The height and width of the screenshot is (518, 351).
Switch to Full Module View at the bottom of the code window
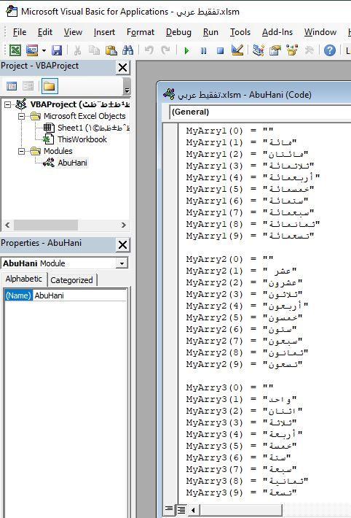click(181, 510)
